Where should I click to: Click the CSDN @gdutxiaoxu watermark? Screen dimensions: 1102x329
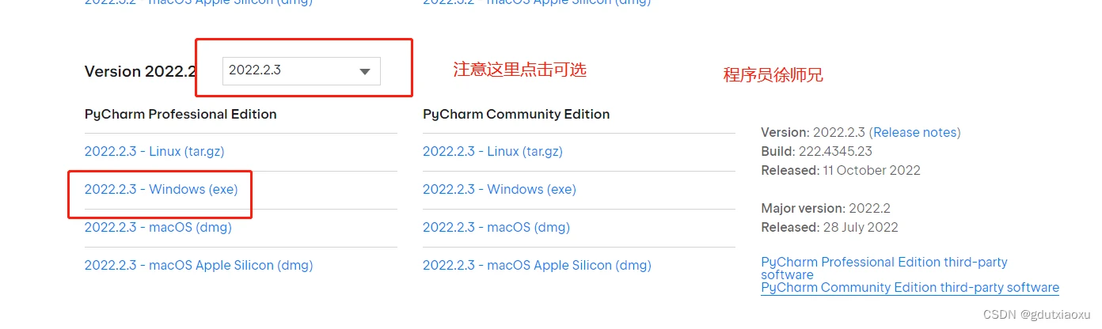tap(1037, 314)
